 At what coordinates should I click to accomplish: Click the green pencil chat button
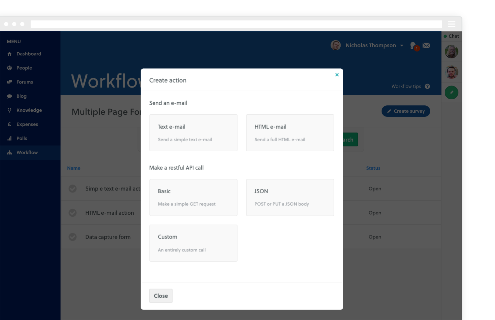(x=451, y=93)
